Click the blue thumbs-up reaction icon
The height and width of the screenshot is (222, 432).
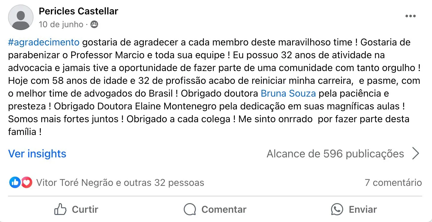(15, 183)
